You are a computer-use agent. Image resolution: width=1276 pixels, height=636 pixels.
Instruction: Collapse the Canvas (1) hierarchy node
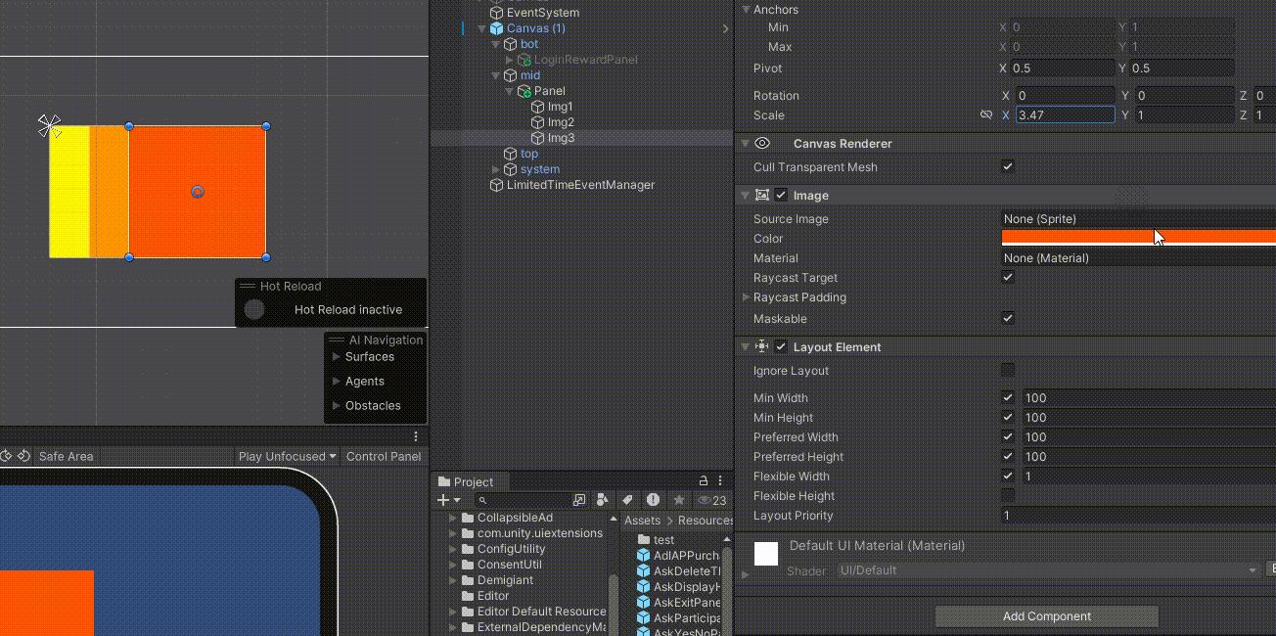click(x=481, y=28)
